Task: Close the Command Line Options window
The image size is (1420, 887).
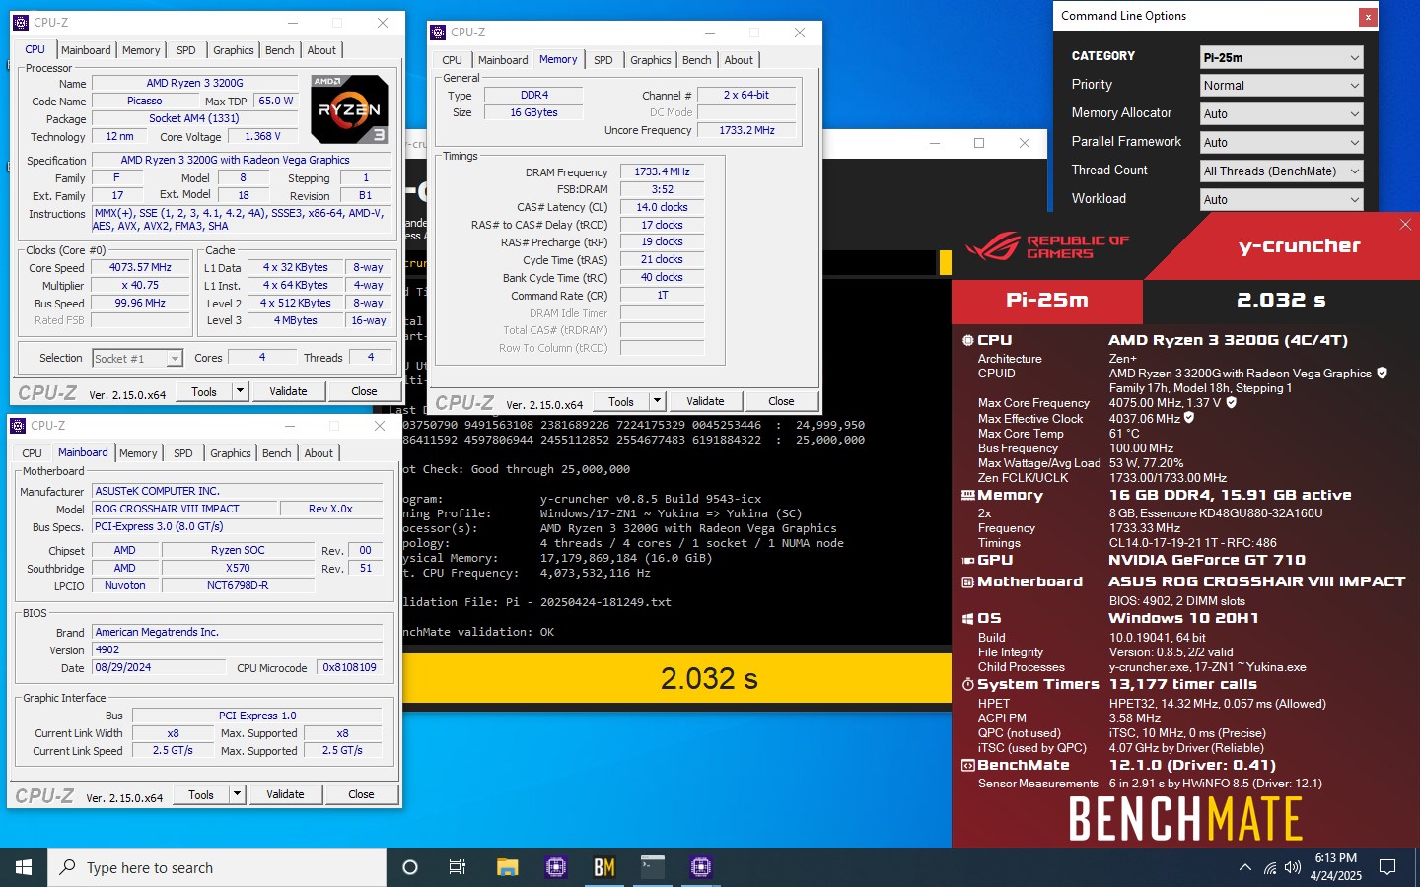Action: 1367,17
